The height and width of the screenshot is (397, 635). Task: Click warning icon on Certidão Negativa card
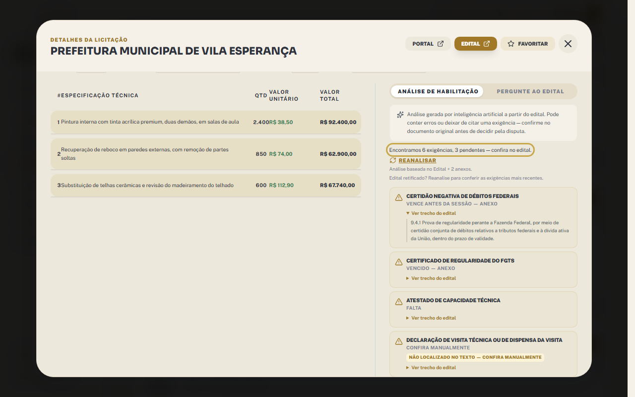click(x=398, y=198)
